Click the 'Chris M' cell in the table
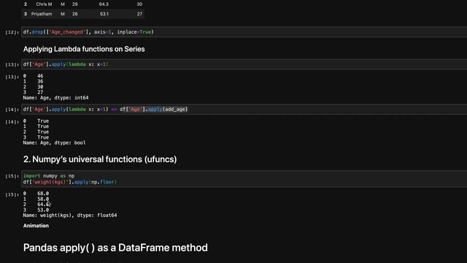This screenshot has width=467, height=263. [44, 4]
